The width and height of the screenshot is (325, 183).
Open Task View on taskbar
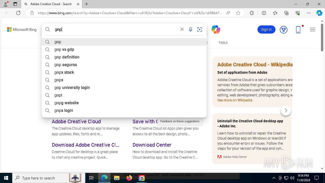tap(92, 178)
